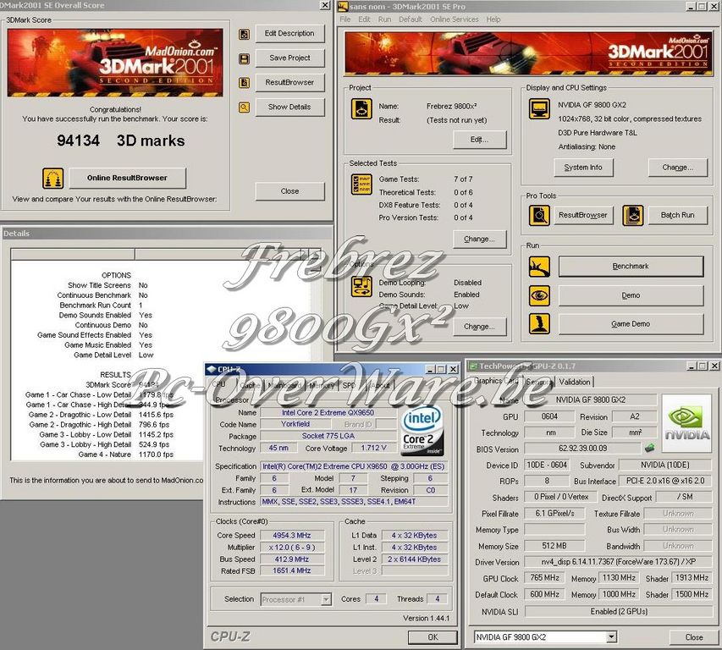Image resolution: width=722 pixels, height=650 pixels.
Task: Open the File menu in 3DMark2001
Action: (344, 19)
